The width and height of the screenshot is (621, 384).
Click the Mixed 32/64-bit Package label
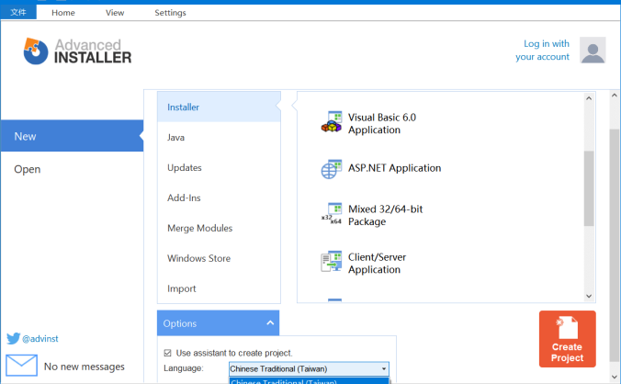pyautogui.click(x=385, y=215)
